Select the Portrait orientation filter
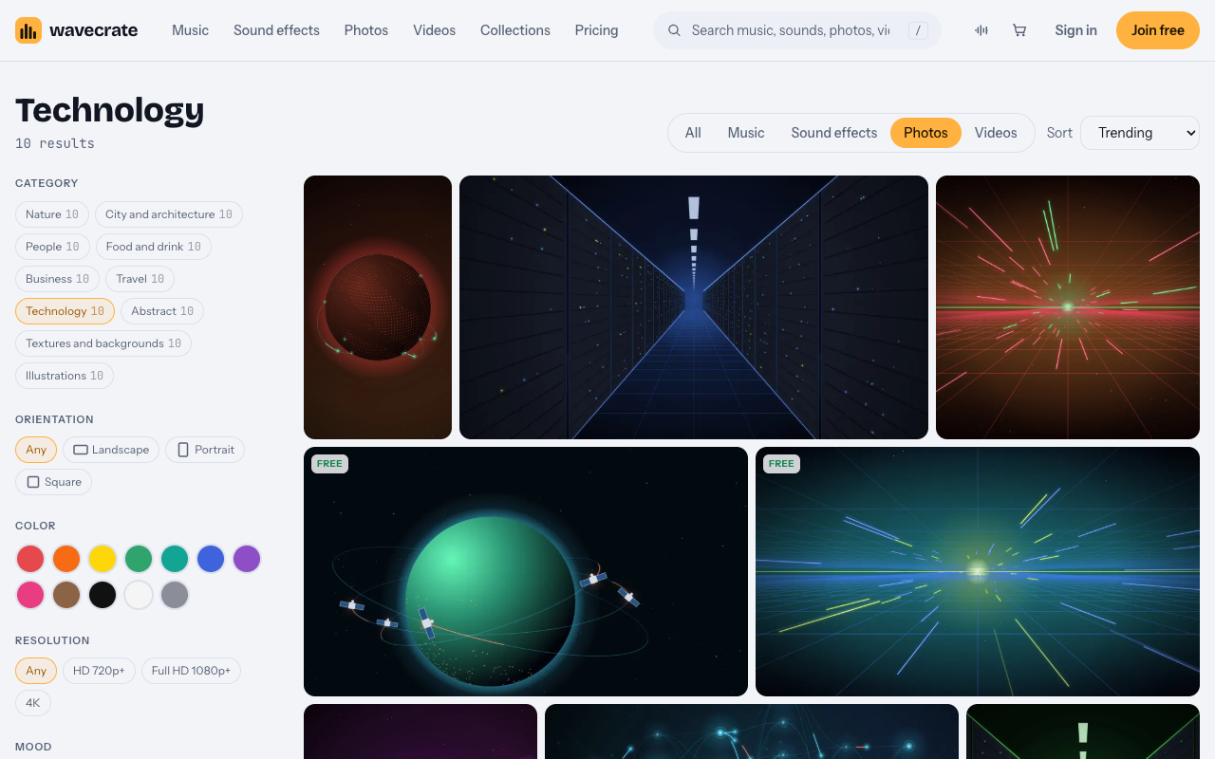Image resolution: width=1215 pixels, height=759 pixels. 205,450
